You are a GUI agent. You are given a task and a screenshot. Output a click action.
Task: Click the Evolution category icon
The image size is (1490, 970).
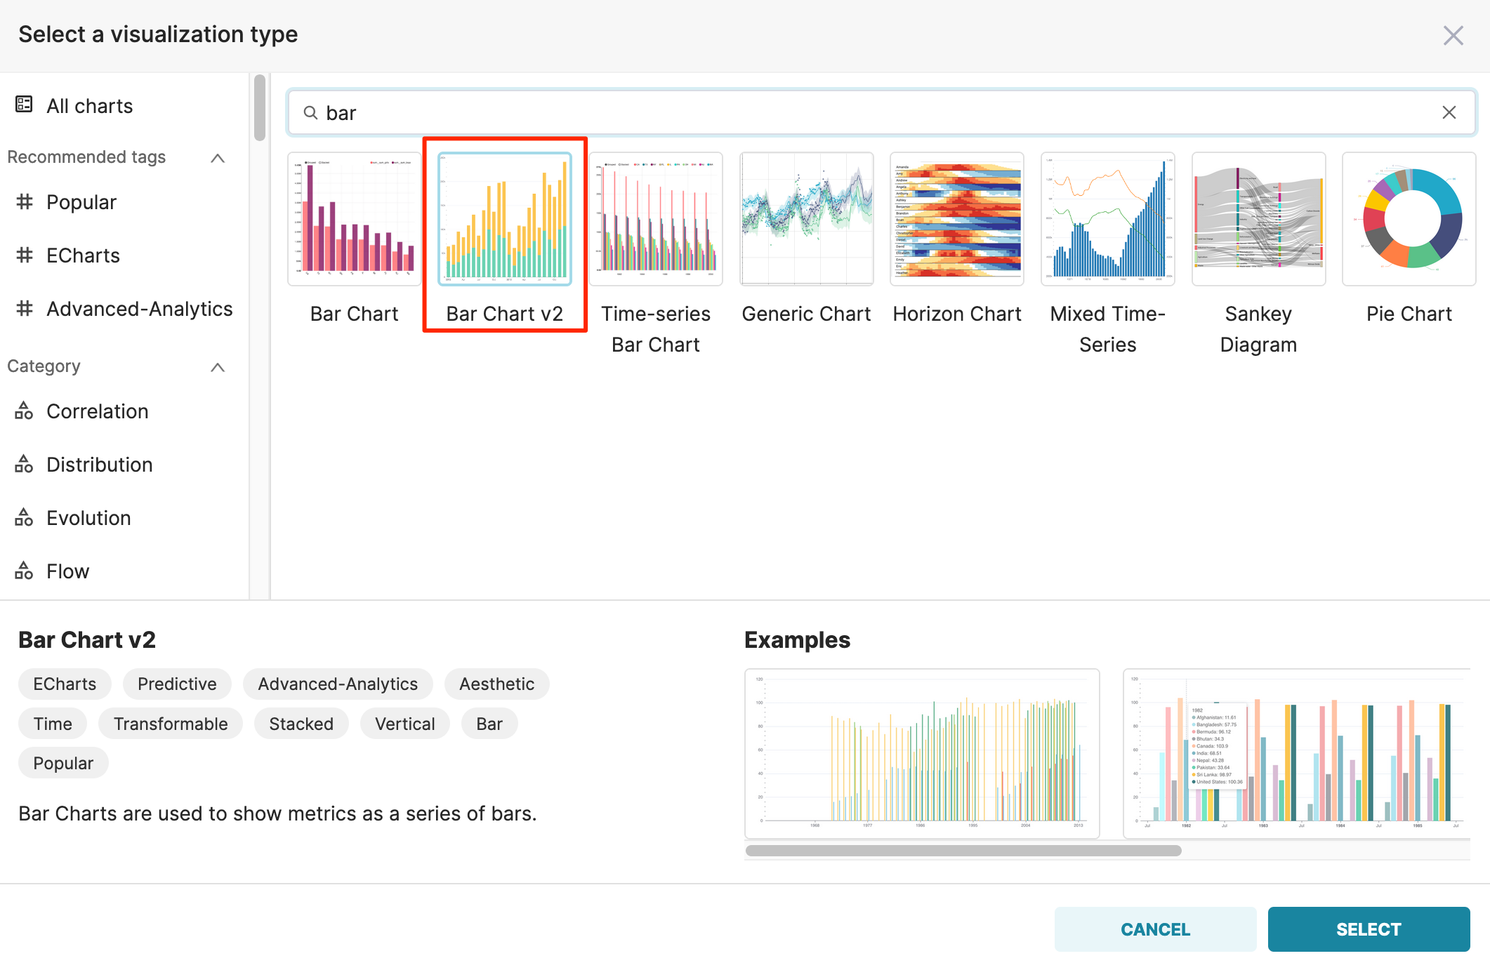pos(25,517)
